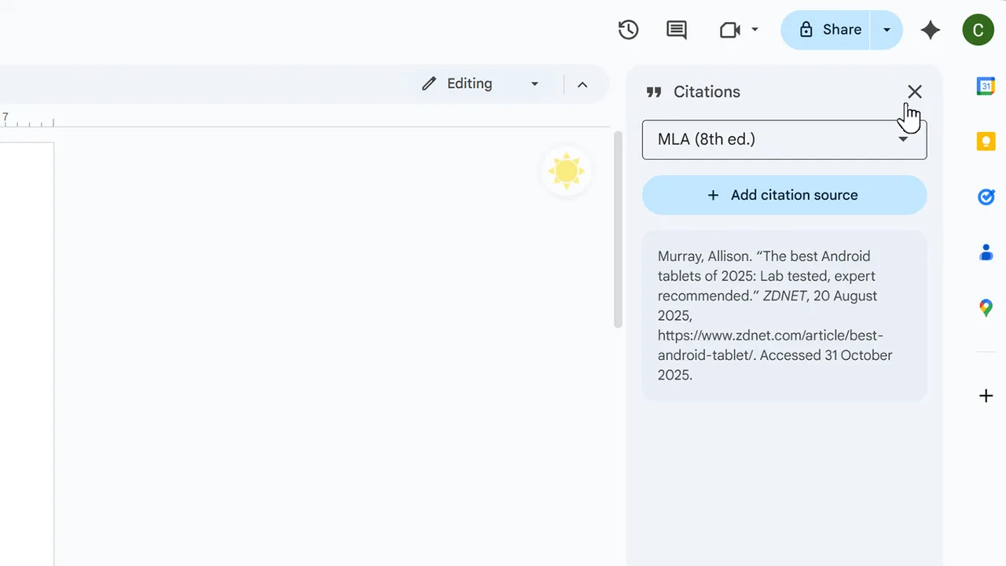Click Add citation source
The width and height of the screenshot is (1006, 566).
(x=784, y=195)
